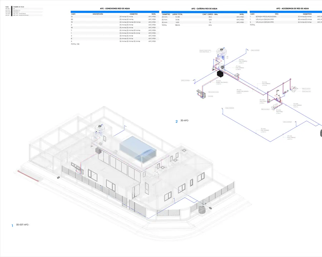Screen dimensions: 322x257
Task: Select the '20 mmø-20 mmø-20 mmø' diameter cell
Action: [x=130, y=22]
